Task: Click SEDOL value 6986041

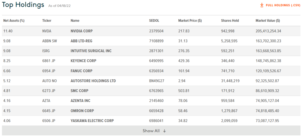Action: 156,121
